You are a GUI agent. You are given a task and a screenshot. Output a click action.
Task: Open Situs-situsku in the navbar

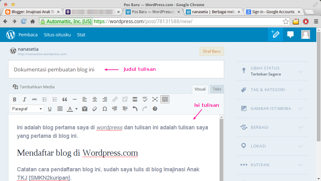click(x=57, y=35)
